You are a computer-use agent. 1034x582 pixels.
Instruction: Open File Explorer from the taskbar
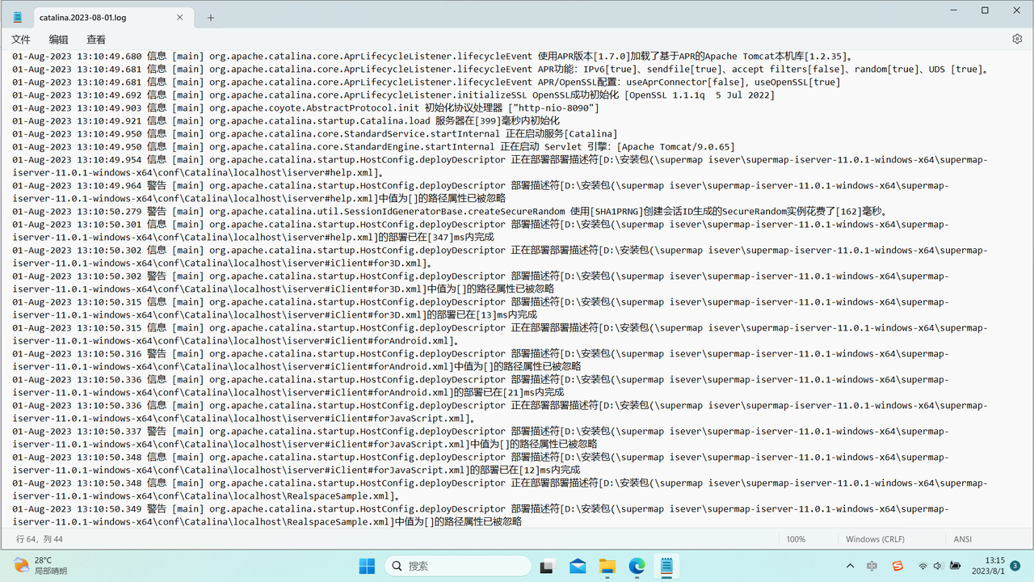607,566
